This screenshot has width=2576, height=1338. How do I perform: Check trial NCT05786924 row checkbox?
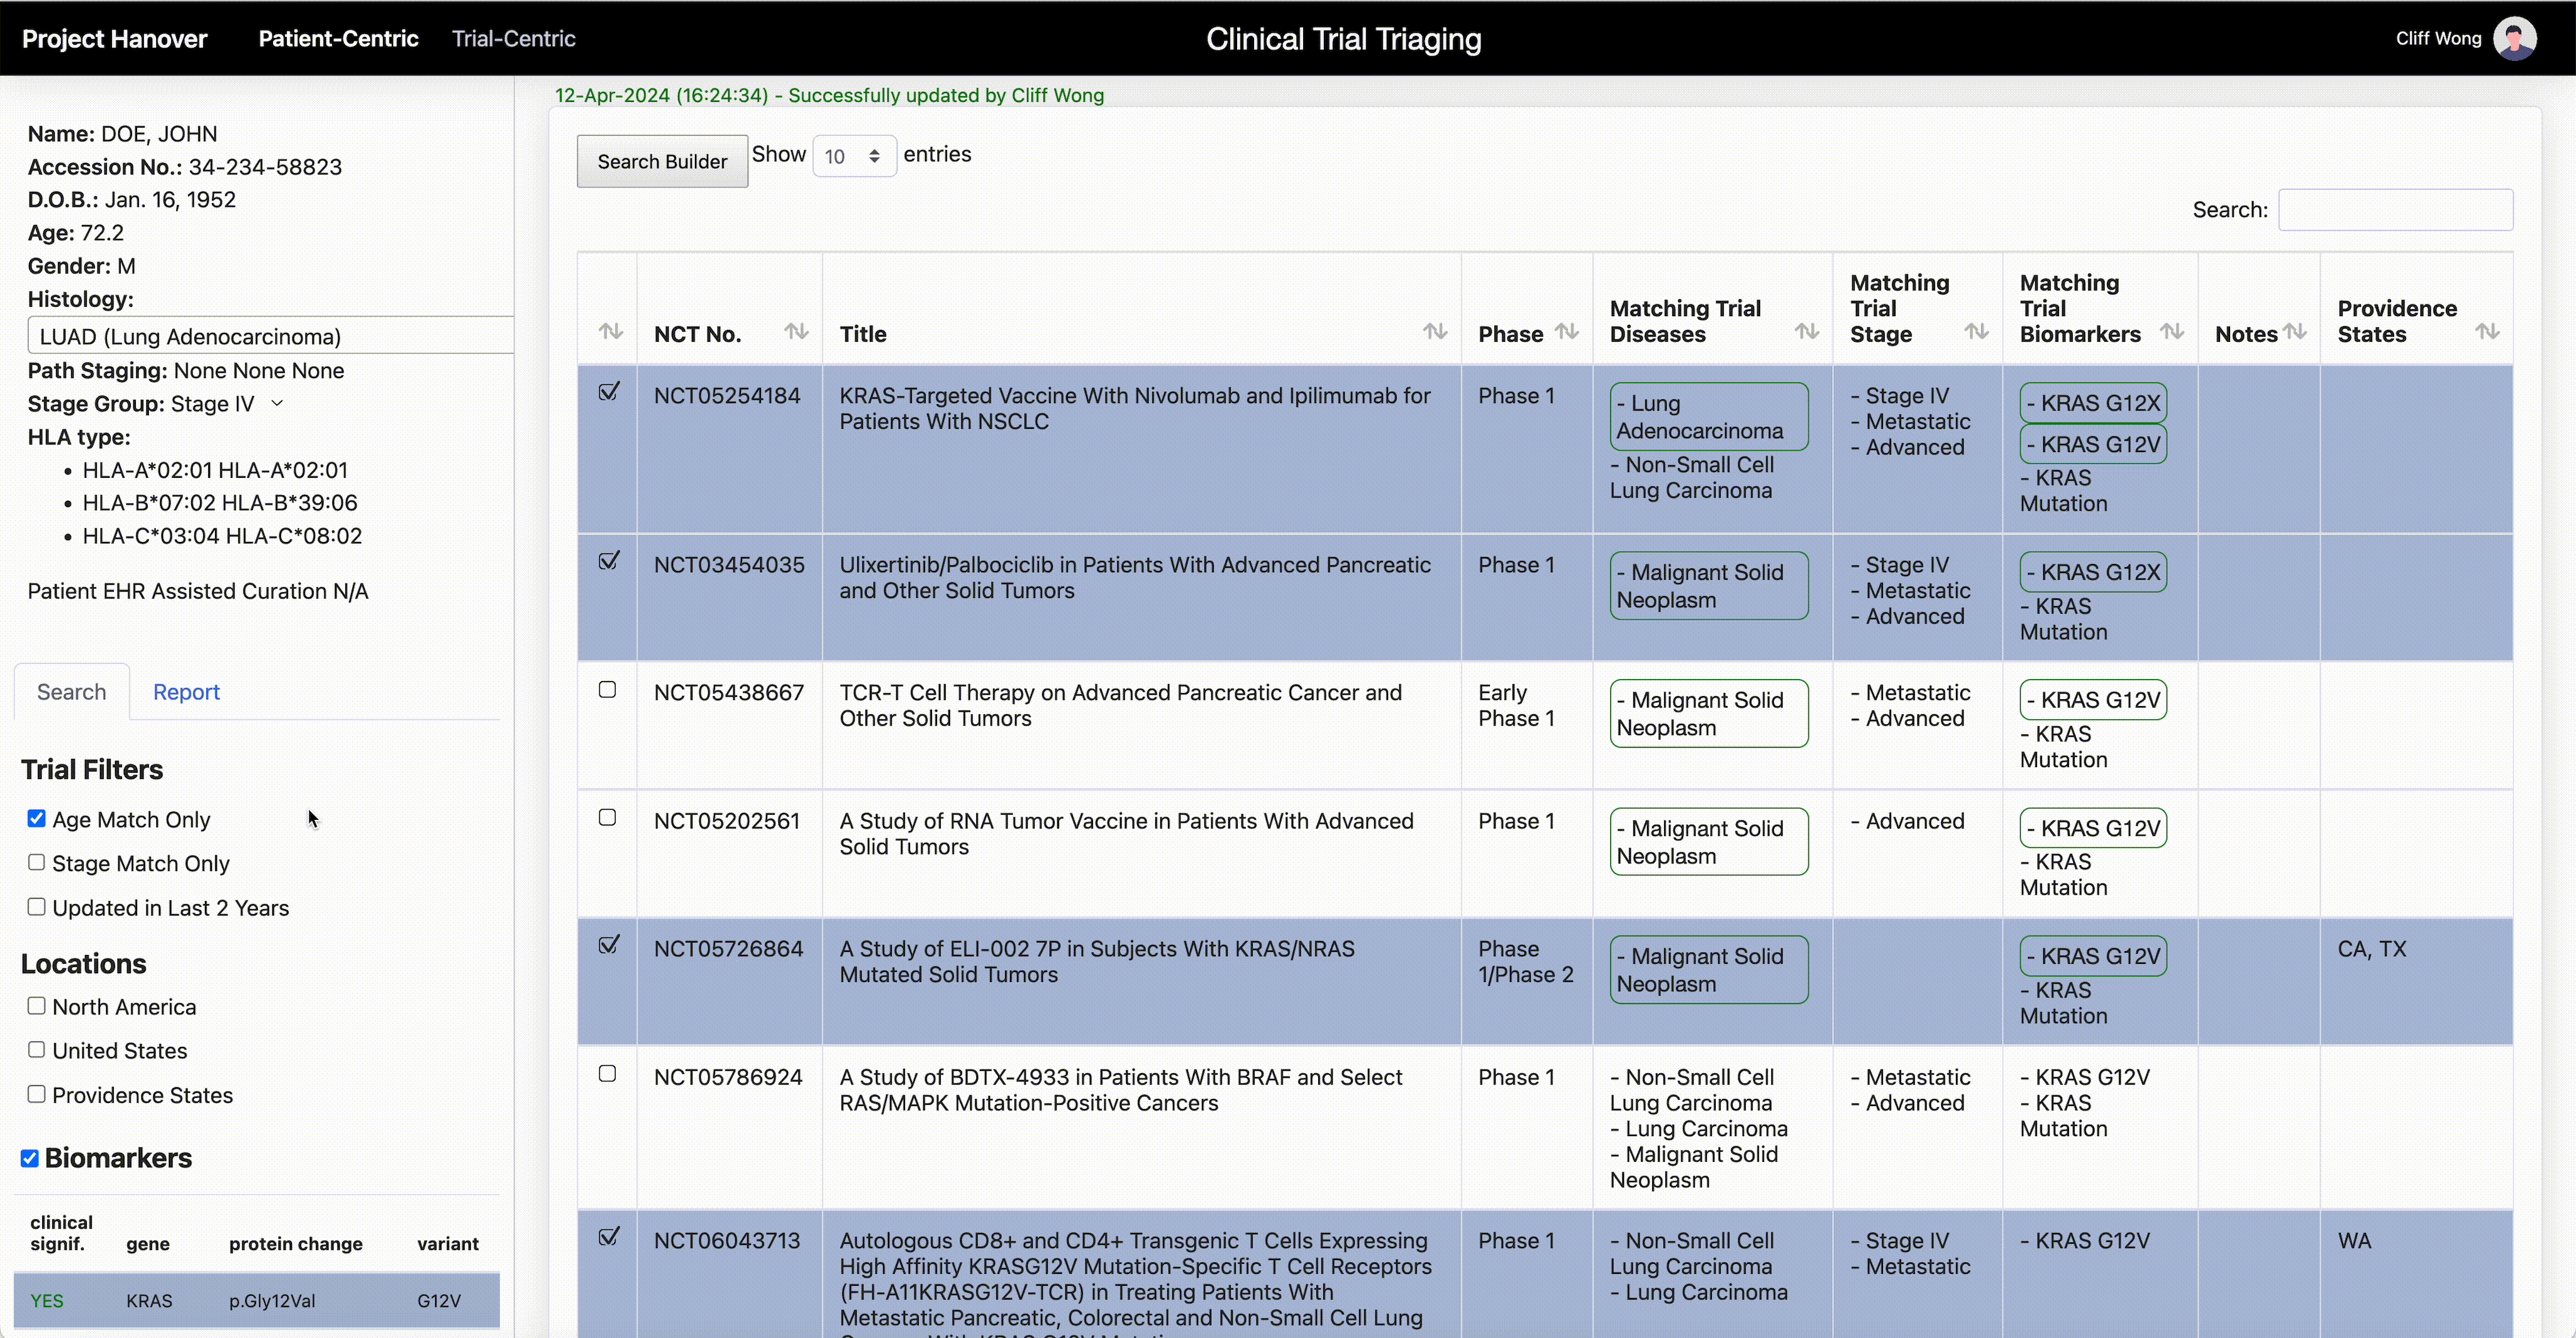607,1073
